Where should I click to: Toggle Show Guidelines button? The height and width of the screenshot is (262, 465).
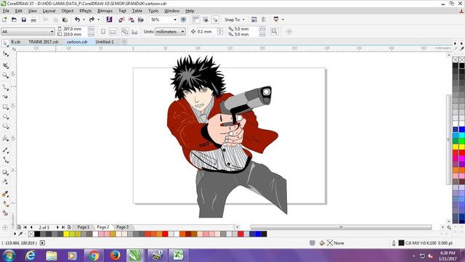coord(215,20)
